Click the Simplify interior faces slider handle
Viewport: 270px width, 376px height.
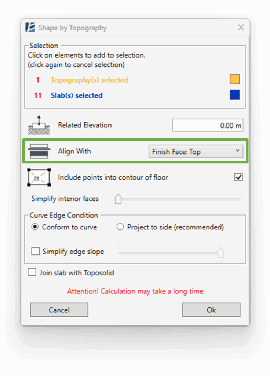click(118, 199)
